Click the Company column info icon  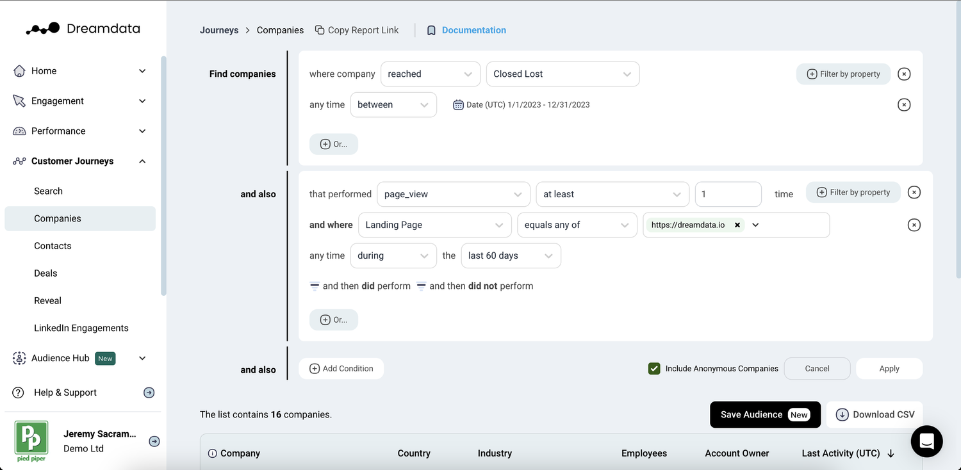pyautogui.click(x=213, y=453)
